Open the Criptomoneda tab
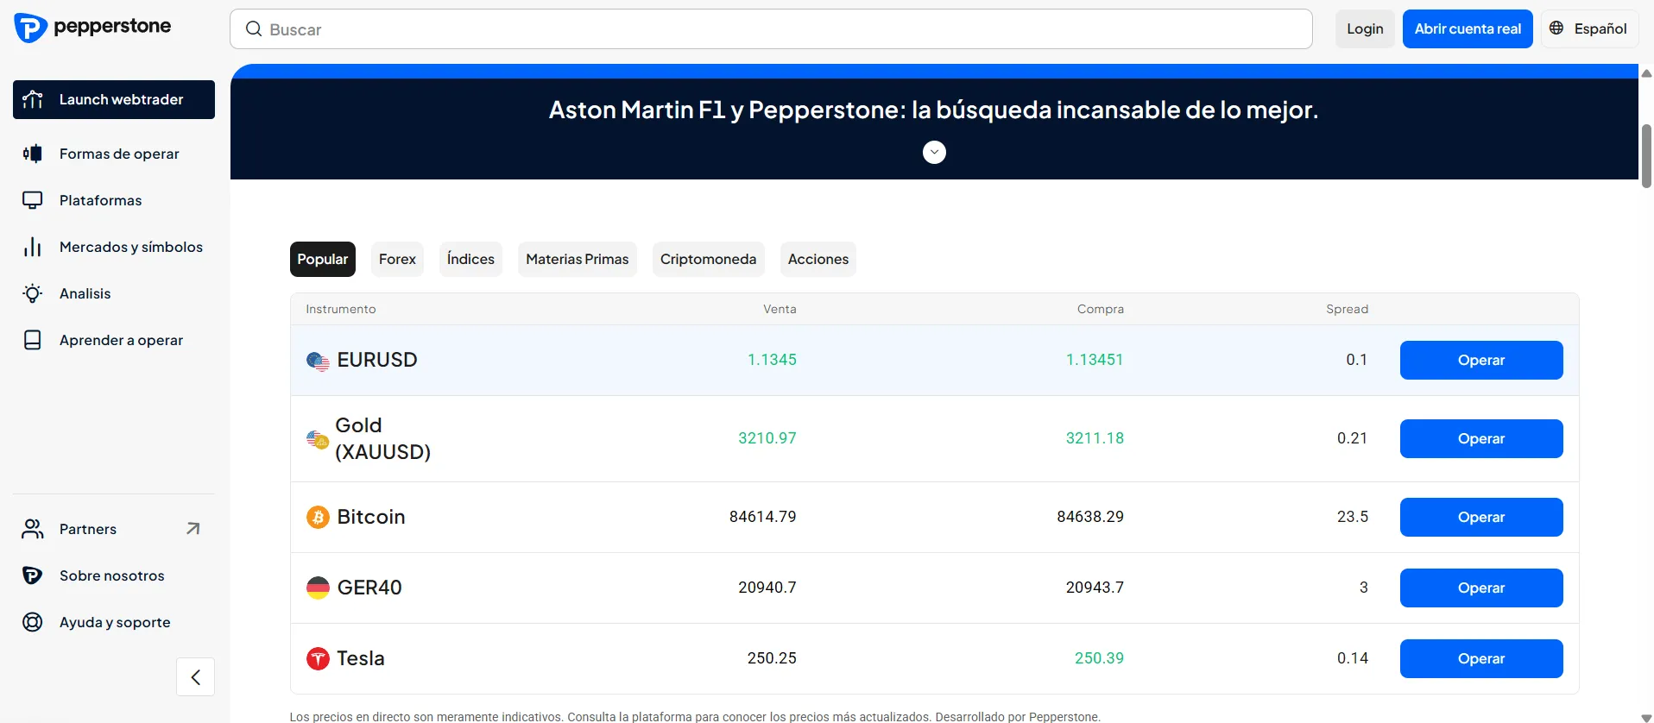 tap(708, 259)
